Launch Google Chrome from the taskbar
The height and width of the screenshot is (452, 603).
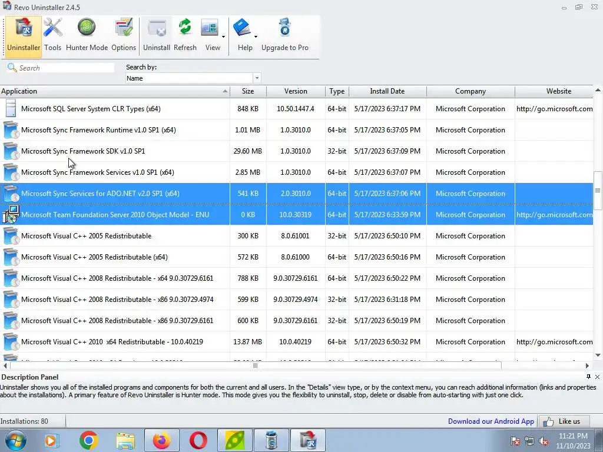[88, 440]
